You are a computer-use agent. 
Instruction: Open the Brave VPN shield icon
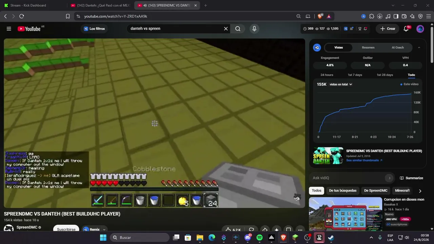(420, 16)
